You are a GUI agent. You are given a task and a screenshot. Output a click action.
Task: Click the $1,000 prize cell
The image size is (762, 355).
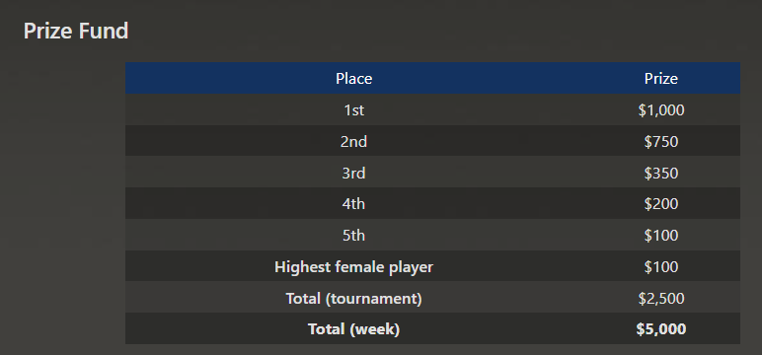click(661, 110)
